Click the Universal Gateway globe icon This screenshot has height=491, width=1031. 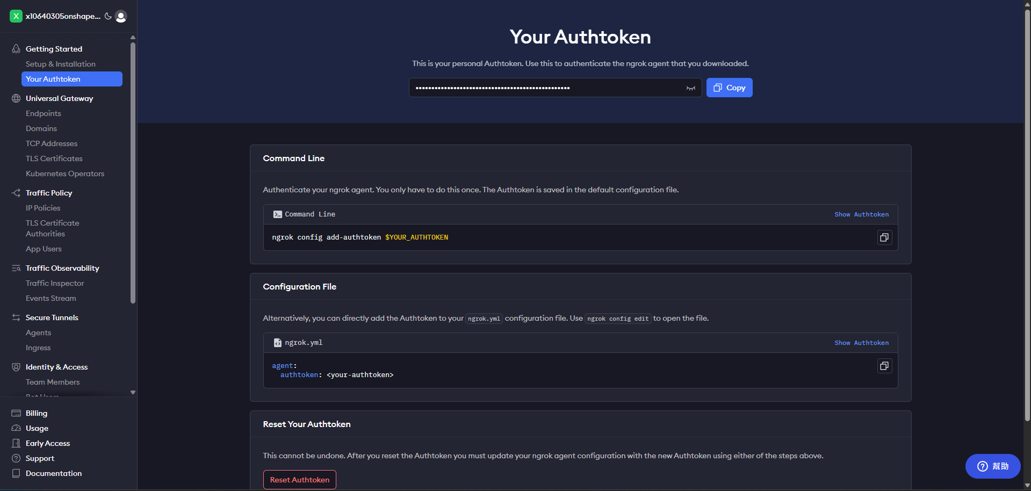tap(16, 98)
